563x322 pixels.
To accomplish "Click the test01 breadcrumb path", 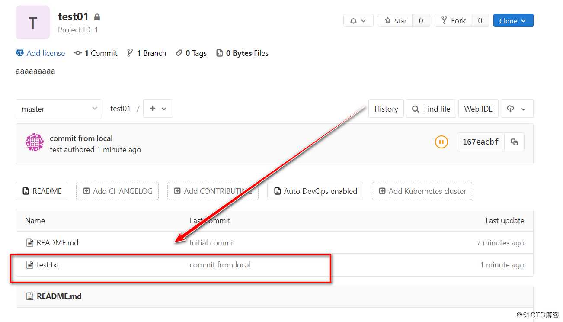I will coord(120,109).
